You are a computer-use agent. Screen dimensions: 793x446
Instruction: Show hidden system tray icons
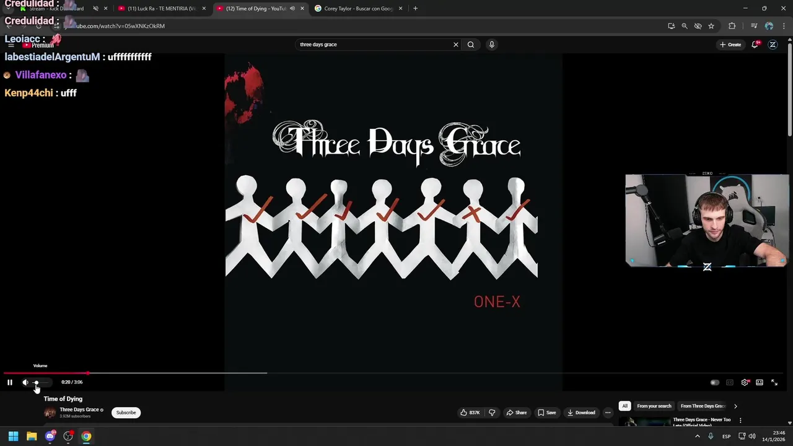(698, 436)
